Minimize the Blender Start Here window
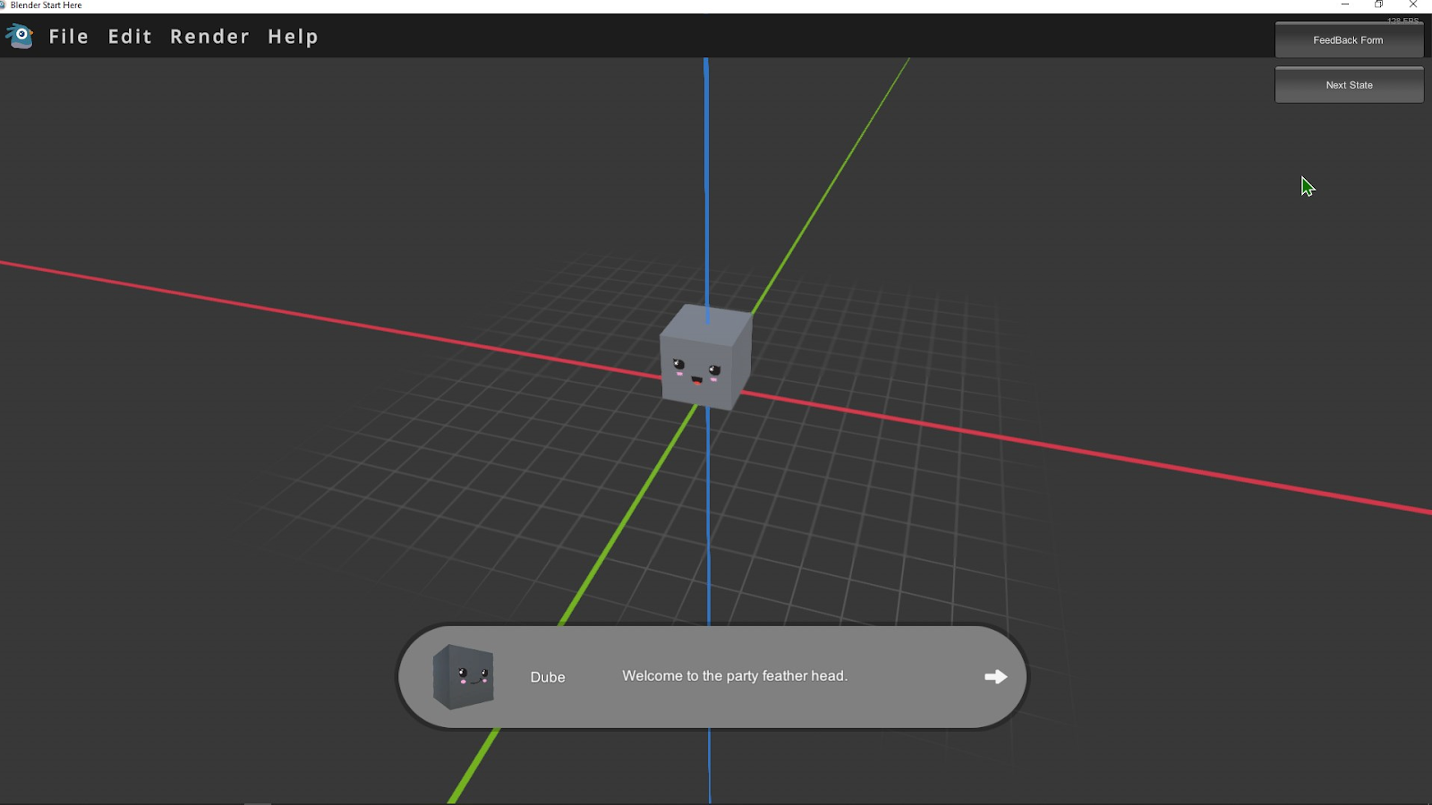 (1344, 5)
